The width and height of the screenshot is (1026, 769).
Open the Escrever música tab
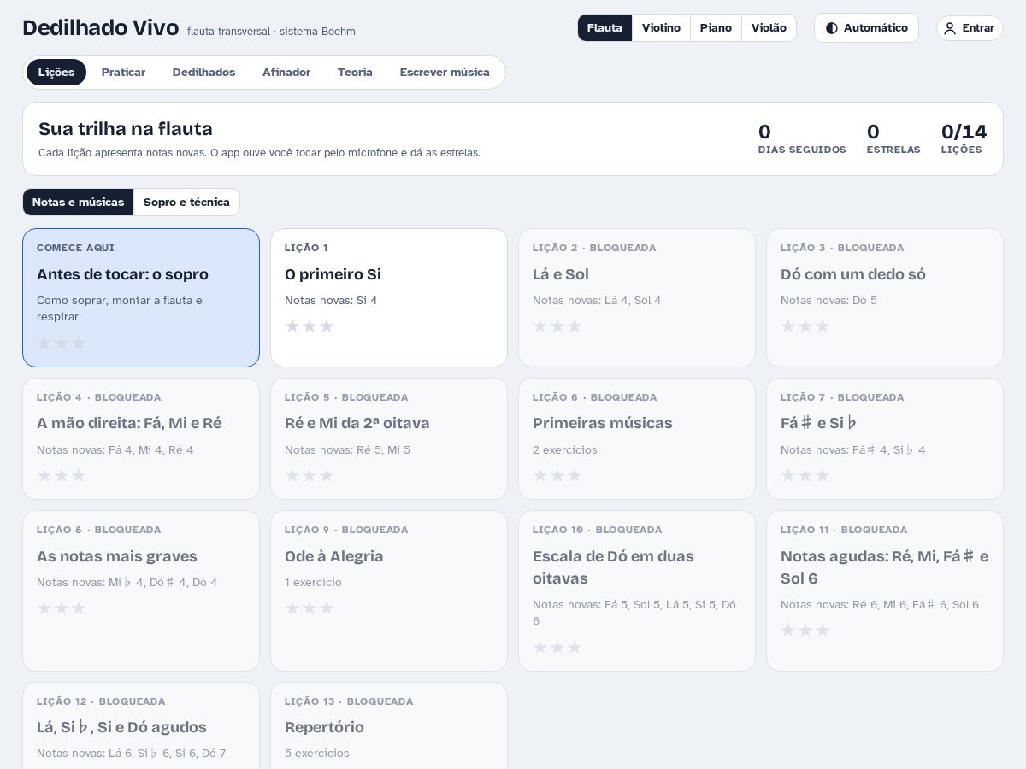tap(445, 73)
